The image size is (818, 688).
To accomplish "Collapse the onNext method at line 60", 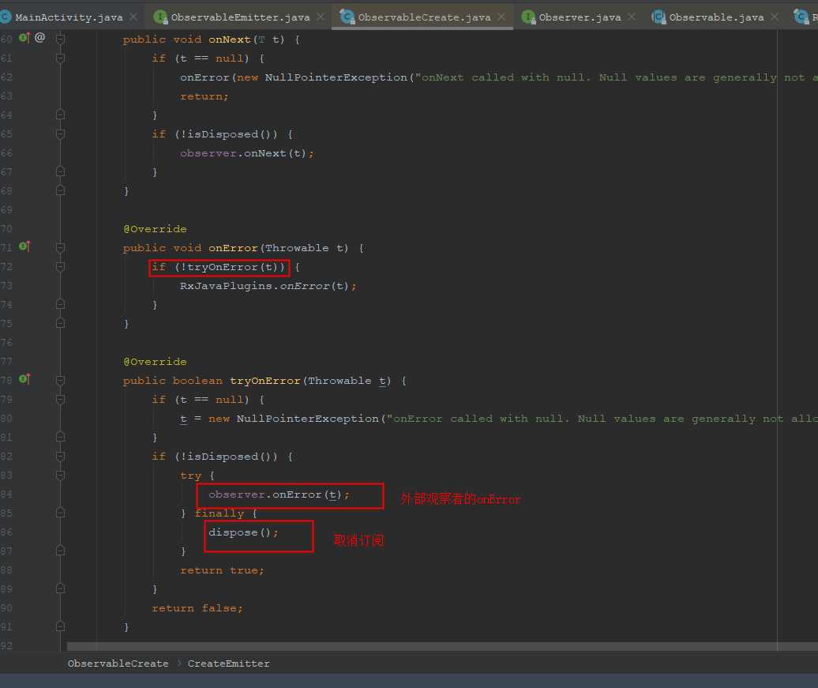I will tap(61, 39).
